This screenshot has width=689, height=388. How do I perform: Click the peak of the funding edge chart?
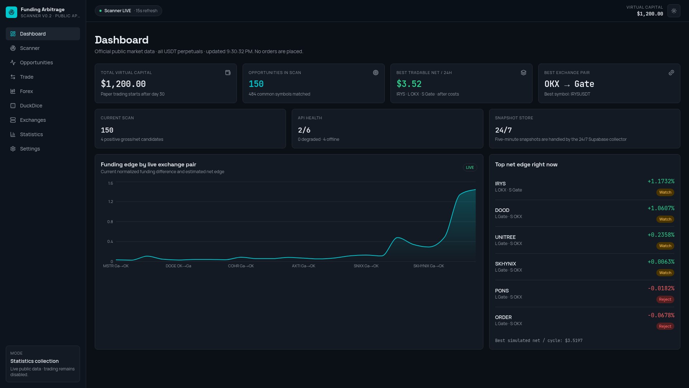click(475, 190)
